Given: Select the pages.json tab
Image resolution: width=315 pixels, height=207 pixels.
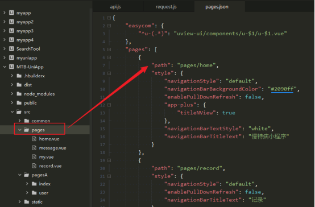Looking at the screenshot, I should (x=217, y=7).
